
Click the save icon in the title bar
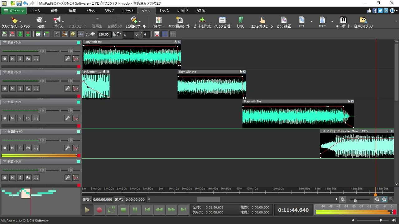pos(19,3)
